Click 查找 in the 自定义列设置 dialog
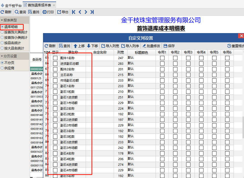The width and height of the screenshot is (244, 178). pyautogui.click(x=65, y=46)
